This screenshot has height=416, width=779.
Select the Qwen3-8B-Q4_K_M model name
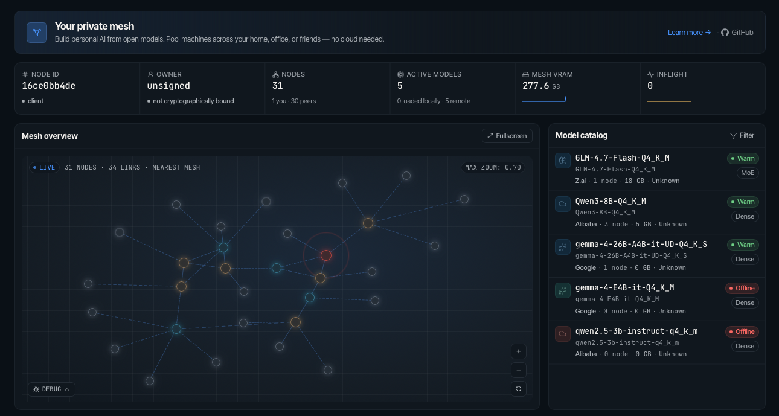pyautogui.click(x=611, y=202)
